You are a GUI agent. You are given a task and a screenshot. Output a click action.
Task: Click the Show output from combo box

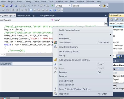click(32, 64)
